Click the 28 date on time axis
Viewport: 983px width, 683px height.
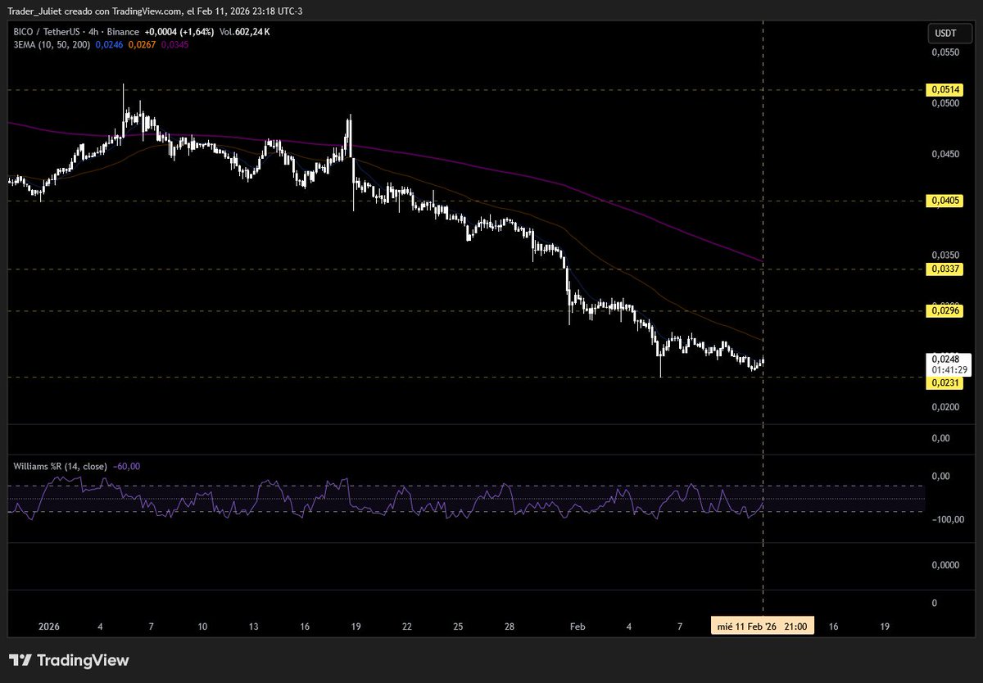(x=509, y=626)
